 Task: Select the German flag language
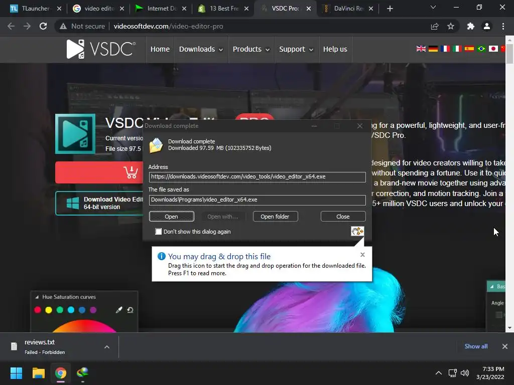pyautogui.click(x=433, y=49)
